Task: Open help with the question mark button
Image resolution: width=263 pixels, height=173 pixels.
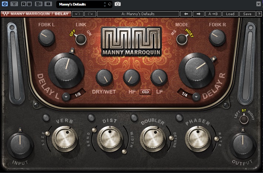Action: coord(259,14)
